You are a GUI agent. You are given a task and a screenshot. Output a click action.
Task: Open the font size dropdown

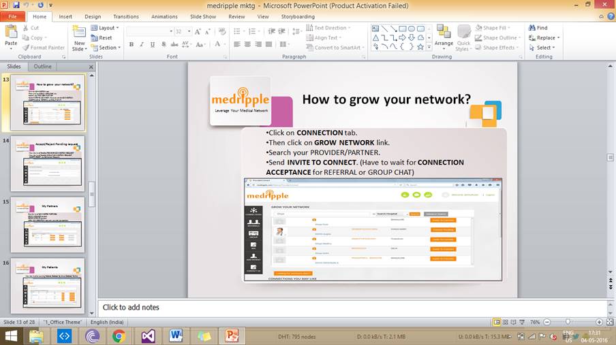click(x=188, y=31)
